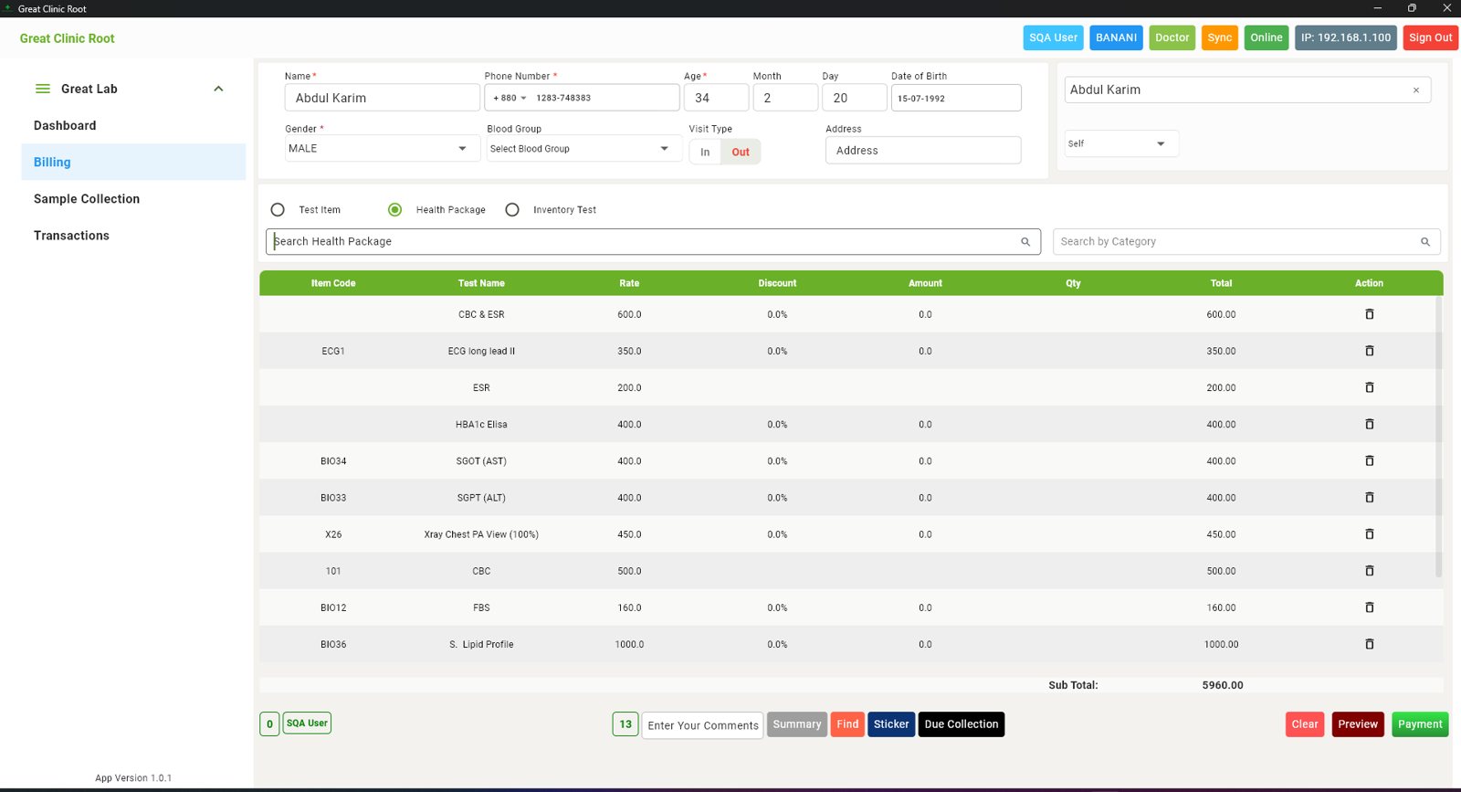Click the SQA User header button
The image size is (1461, 792).
click(x=1053, y=37)
